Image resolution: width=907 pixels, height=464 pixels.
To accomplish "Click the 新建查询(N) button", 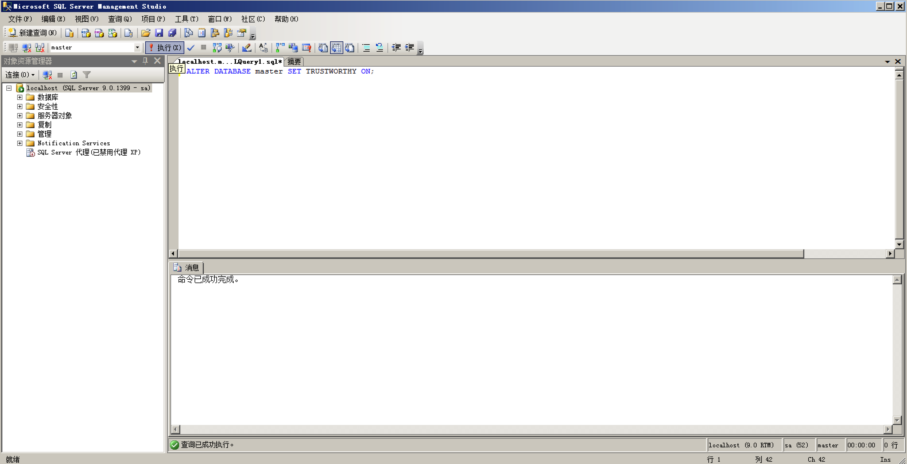I will tap(33, 33).
